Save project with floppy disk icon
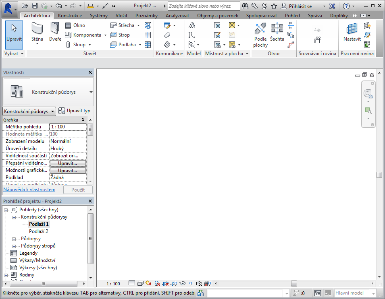This screenshot has height=299, width=385. (x=35, y=6)
